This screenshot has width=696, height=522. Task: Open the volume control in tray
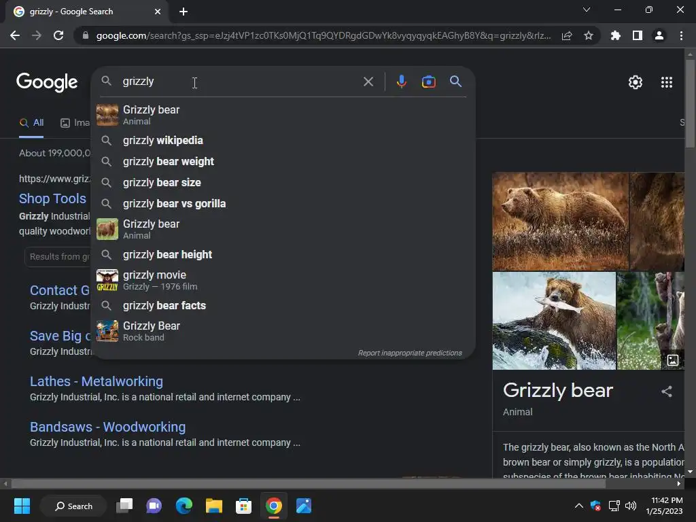click(630, 506)
